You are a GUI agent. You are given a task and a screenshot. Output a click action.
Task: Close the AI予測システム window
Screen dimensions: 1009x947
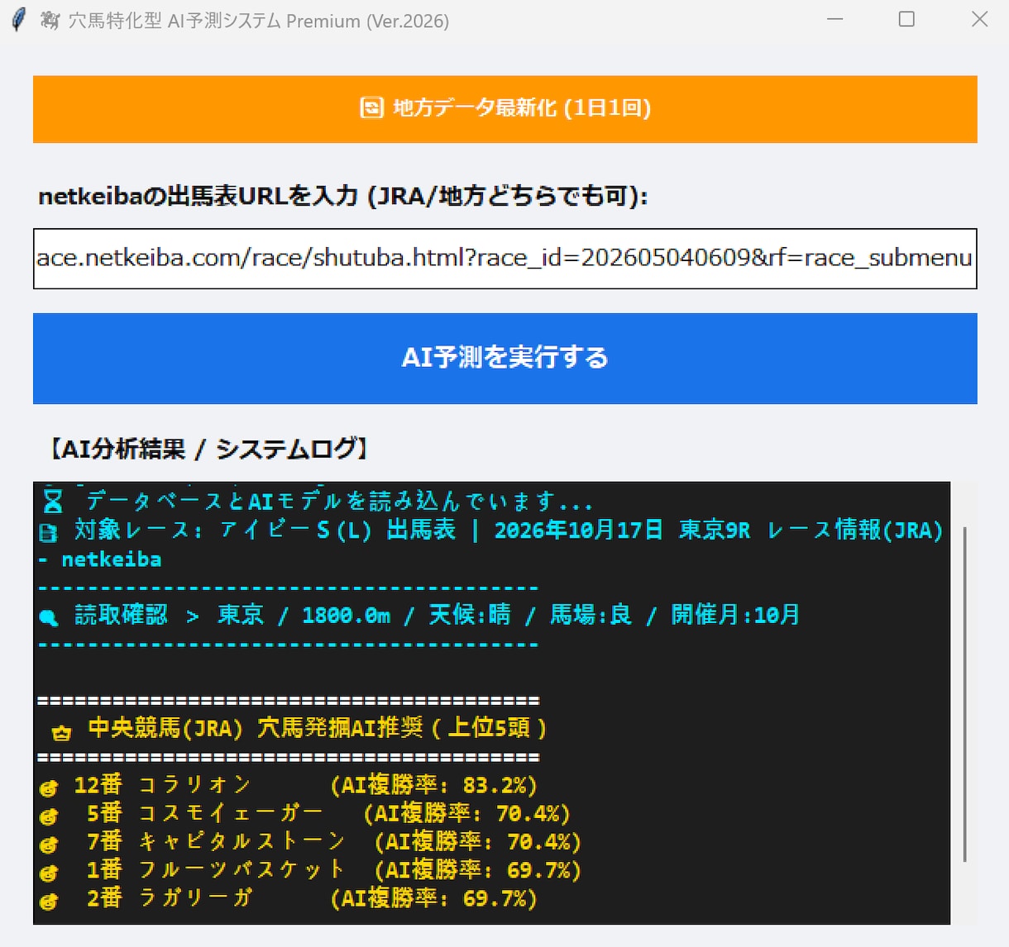tap(979, 19)
